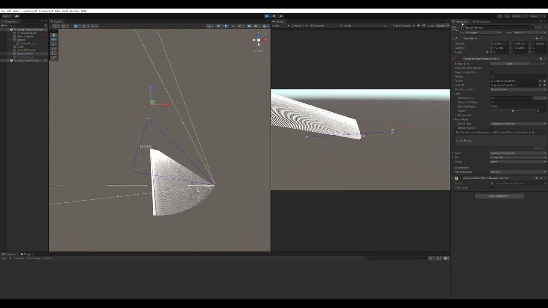The image size is (548, 308).
Task: Select the Rotate tool
Action: pyautogui.click(x=54, y=44)
